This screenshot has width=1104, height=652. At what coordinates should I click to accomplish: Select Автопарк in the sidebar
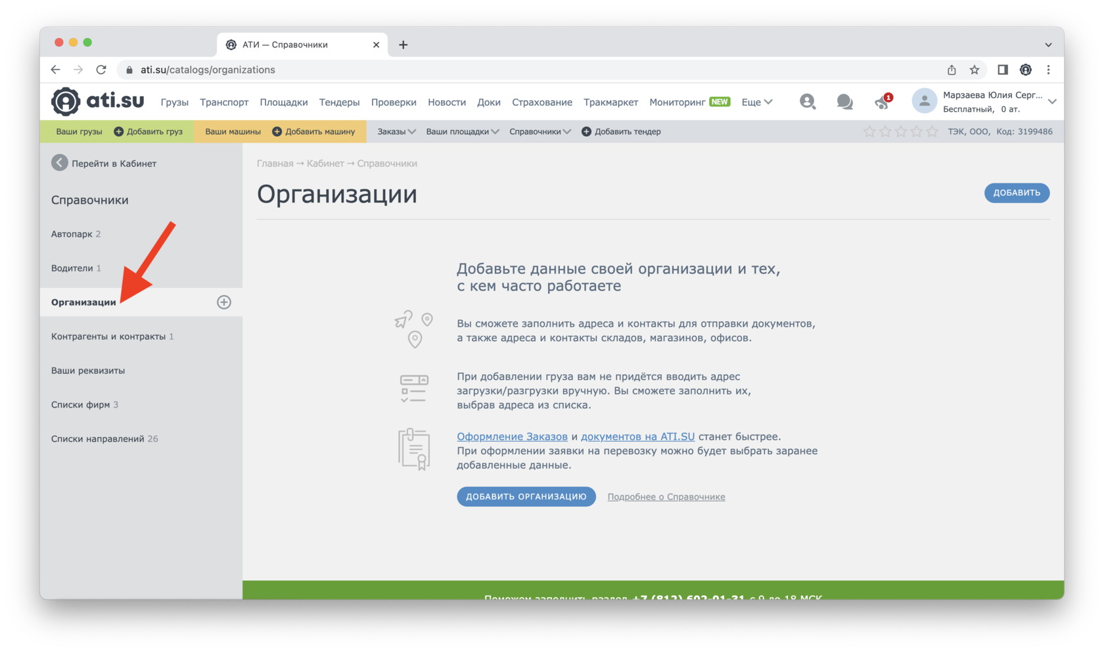72,234
